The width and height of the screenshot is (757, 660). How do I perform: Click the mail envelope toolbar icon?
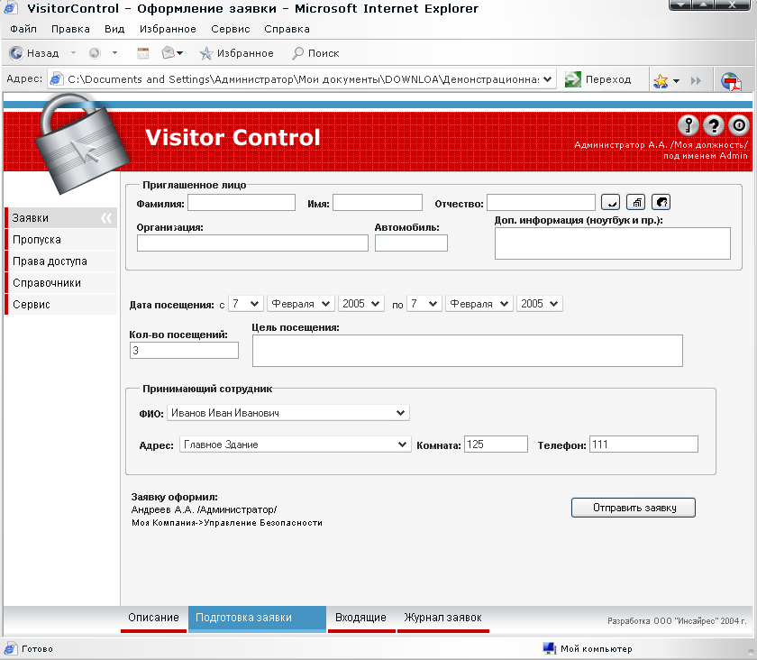168,52
